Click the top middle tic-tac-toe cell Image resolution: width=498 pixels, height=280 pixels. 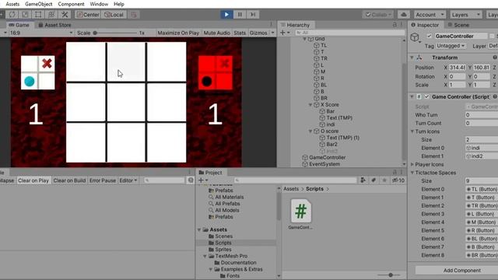[x=126, y=62]
